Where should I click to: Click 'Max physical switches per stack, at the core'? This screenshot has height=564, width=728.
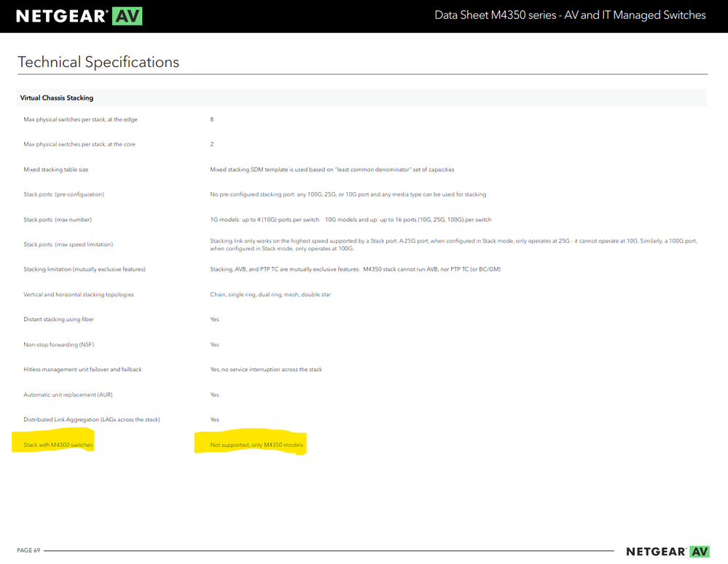[x=79, y=144]
